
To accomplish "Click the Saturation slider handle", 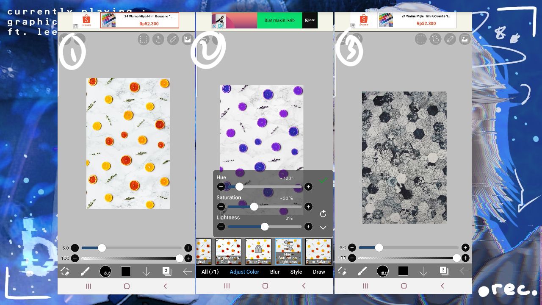I will (x=254, y=207).
